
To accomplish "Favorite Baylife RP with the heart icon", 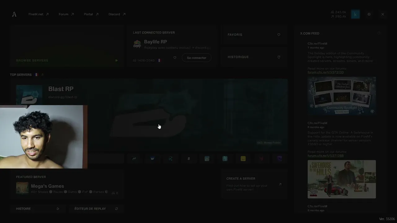I will (x=175, y=58).
